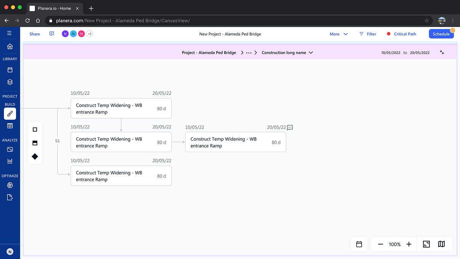Screen dimensions: 460x259
Task: Select the square activity shape tool
Action: click(x=35, y=130)
